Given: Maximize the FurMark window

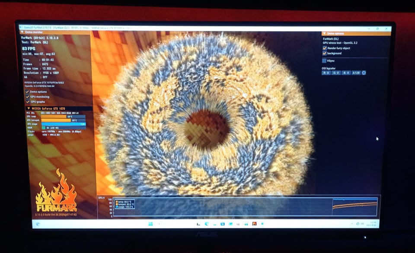Looking at the screenshot, I should click(x=377, y=28).
